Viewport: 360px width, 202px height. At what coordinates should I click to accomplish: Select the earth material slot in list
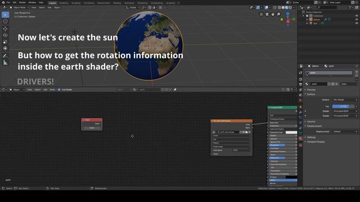(x=328, y=73)
